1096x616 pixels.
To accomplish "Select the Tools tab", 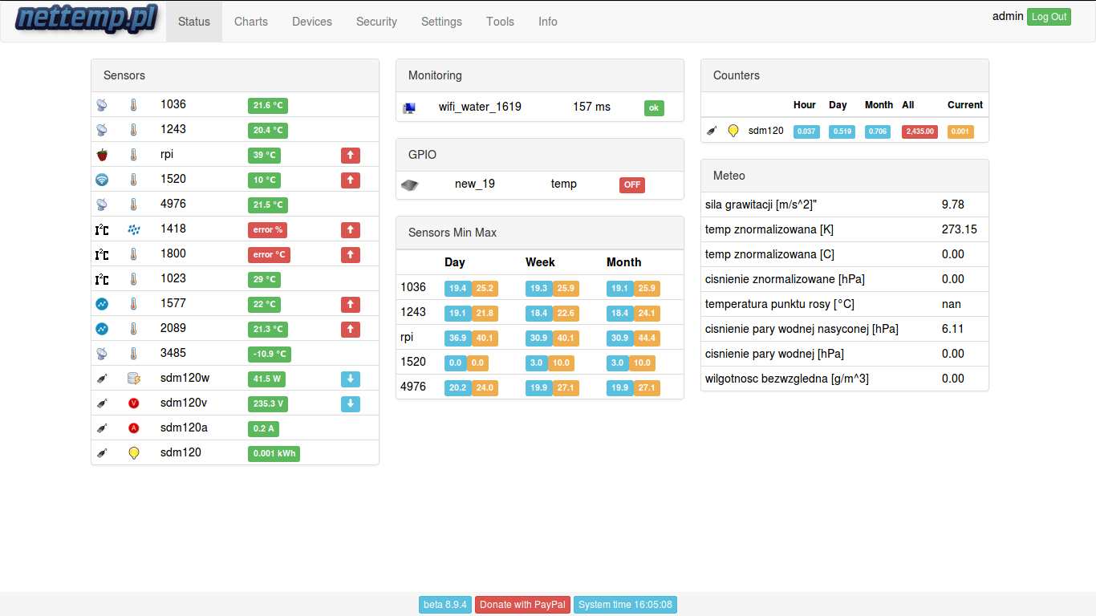I will coord(500,22).
